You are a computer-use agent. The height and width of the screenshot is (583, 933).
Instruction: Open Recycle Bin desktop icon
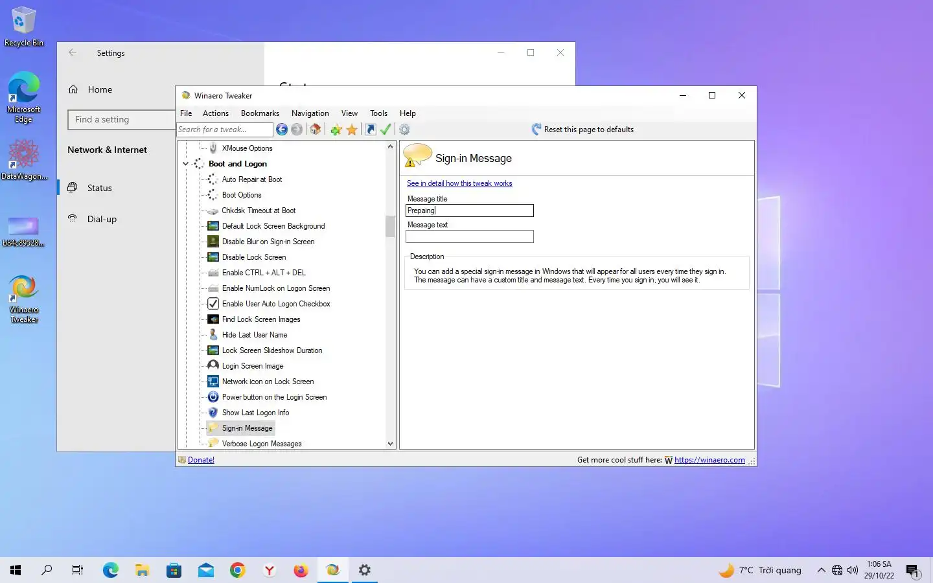24,27
